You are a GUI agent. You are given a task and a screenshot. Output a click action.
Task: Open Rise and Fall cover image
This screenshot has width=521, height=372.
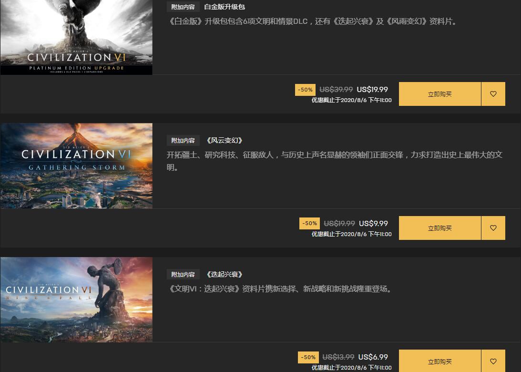(76, 300)
